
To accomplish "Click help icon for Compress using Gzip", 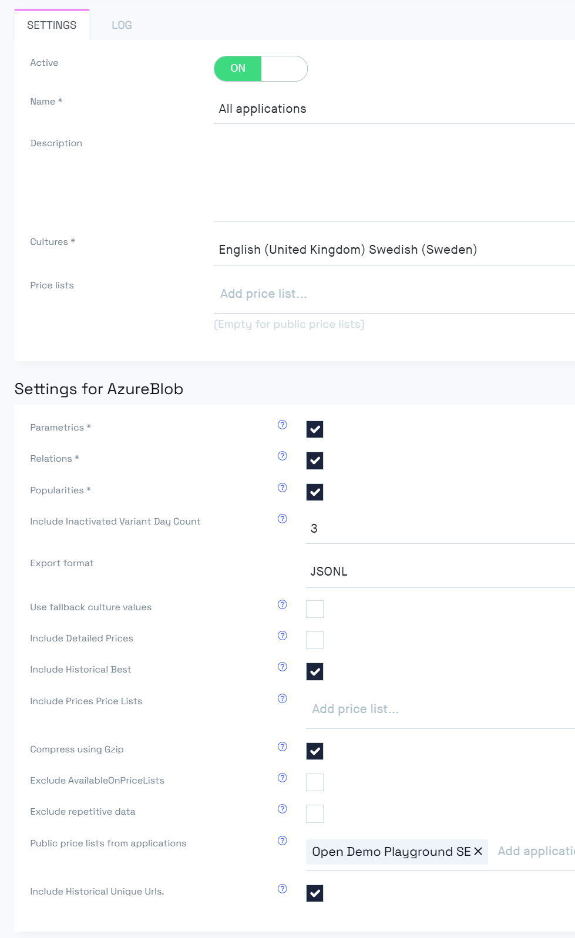I will [x=283, y=747].
